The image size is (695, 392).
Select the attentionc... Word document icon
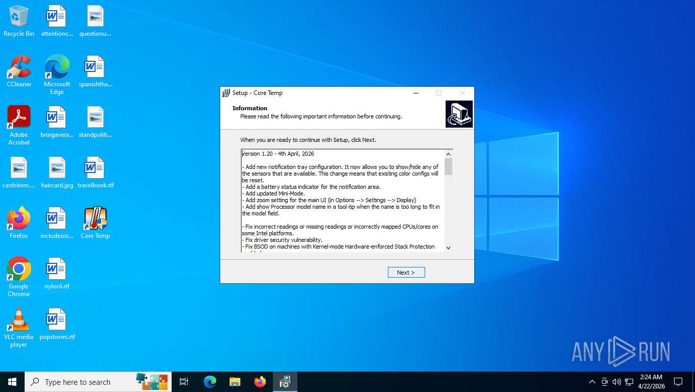click(x=57, y=21)
